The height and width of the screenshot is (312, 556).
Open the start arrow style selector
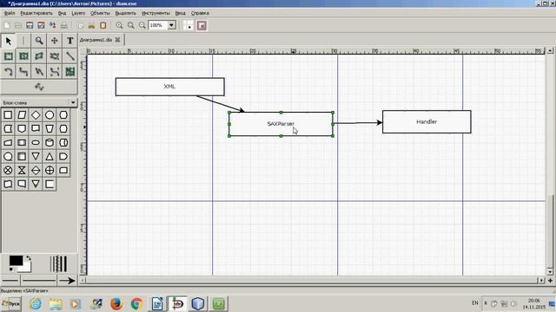(10, 281)
